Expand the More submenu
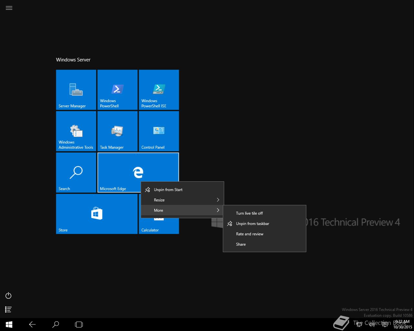Screen dimensions: 414x331 (182, 210)
